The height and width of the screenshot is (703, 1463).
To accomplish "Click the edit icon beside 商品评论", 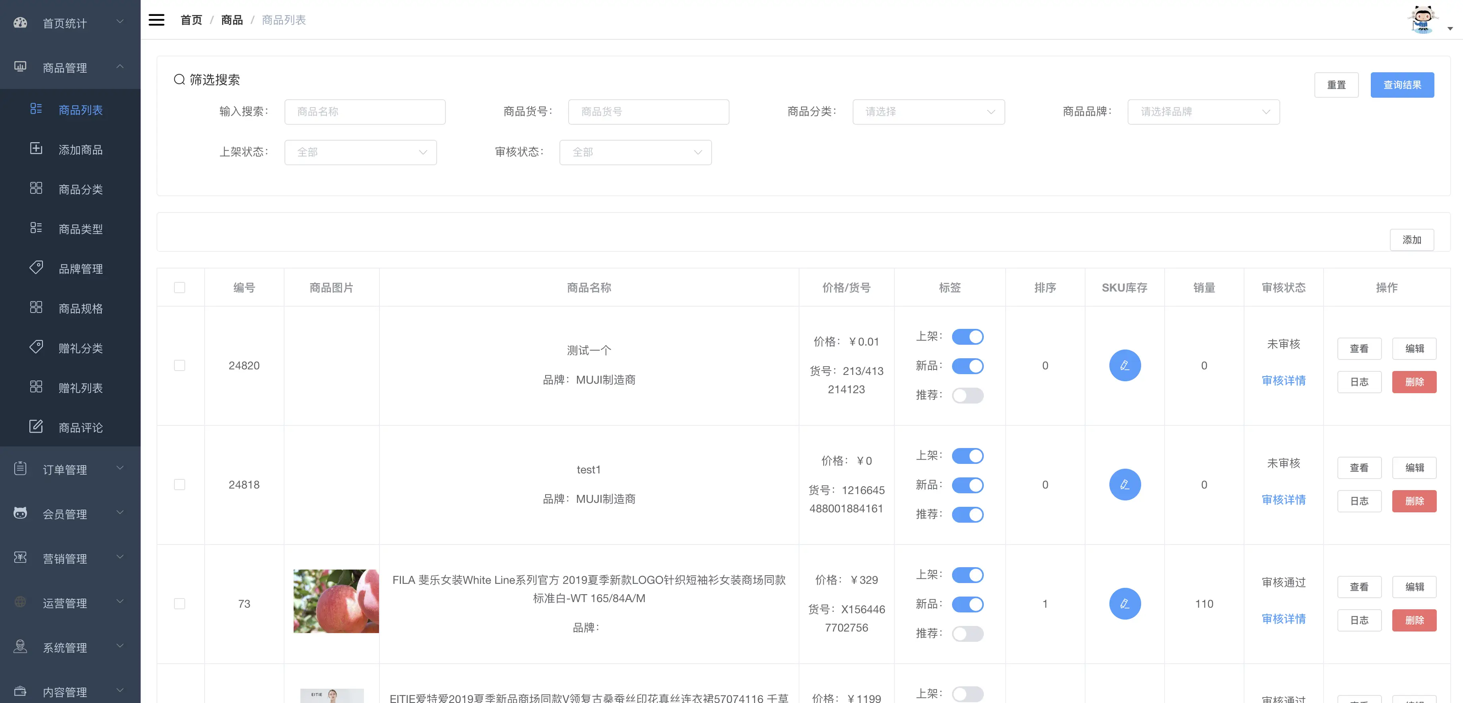I will (x=36, y=427).
